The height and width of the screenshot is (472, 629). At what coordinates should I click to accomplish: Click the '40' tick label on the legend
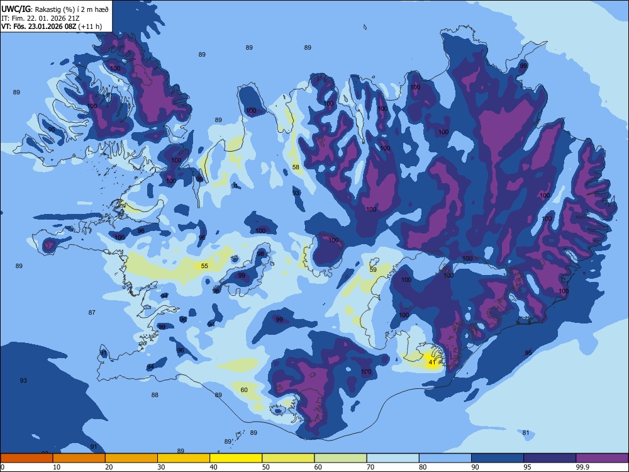tap(213, 467)
